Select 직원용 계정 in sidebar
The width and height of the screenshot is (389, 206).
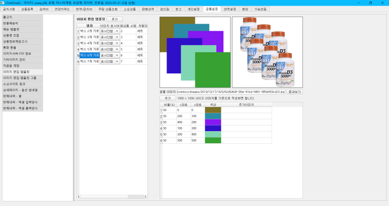click(x=23, y=66)
